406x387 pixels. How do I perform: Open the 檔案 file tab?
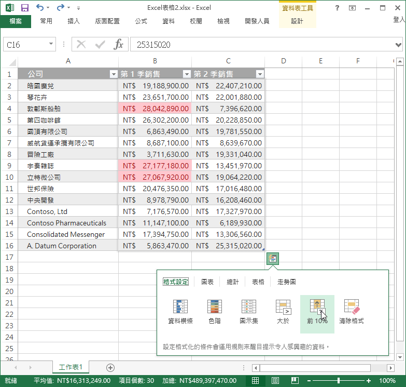16,21
